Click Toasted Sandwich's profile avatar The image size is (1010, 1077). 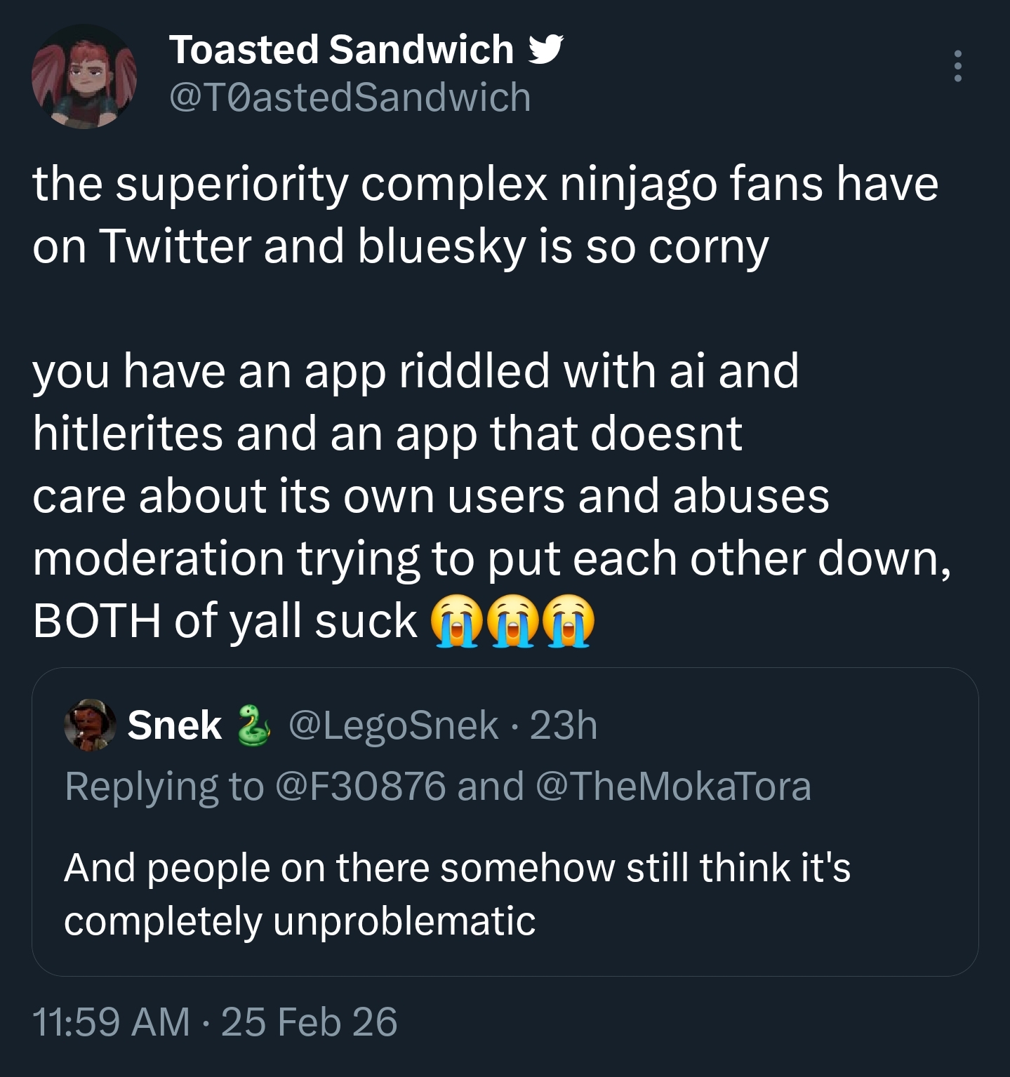click(83, 76)
